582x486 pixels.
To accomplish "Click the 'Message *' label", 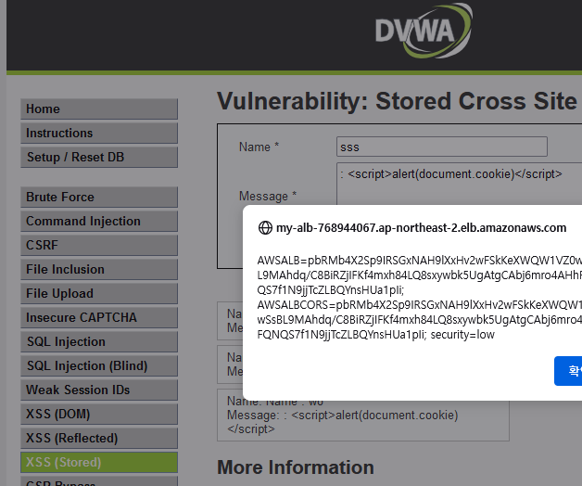I will (x=268, y=196).
